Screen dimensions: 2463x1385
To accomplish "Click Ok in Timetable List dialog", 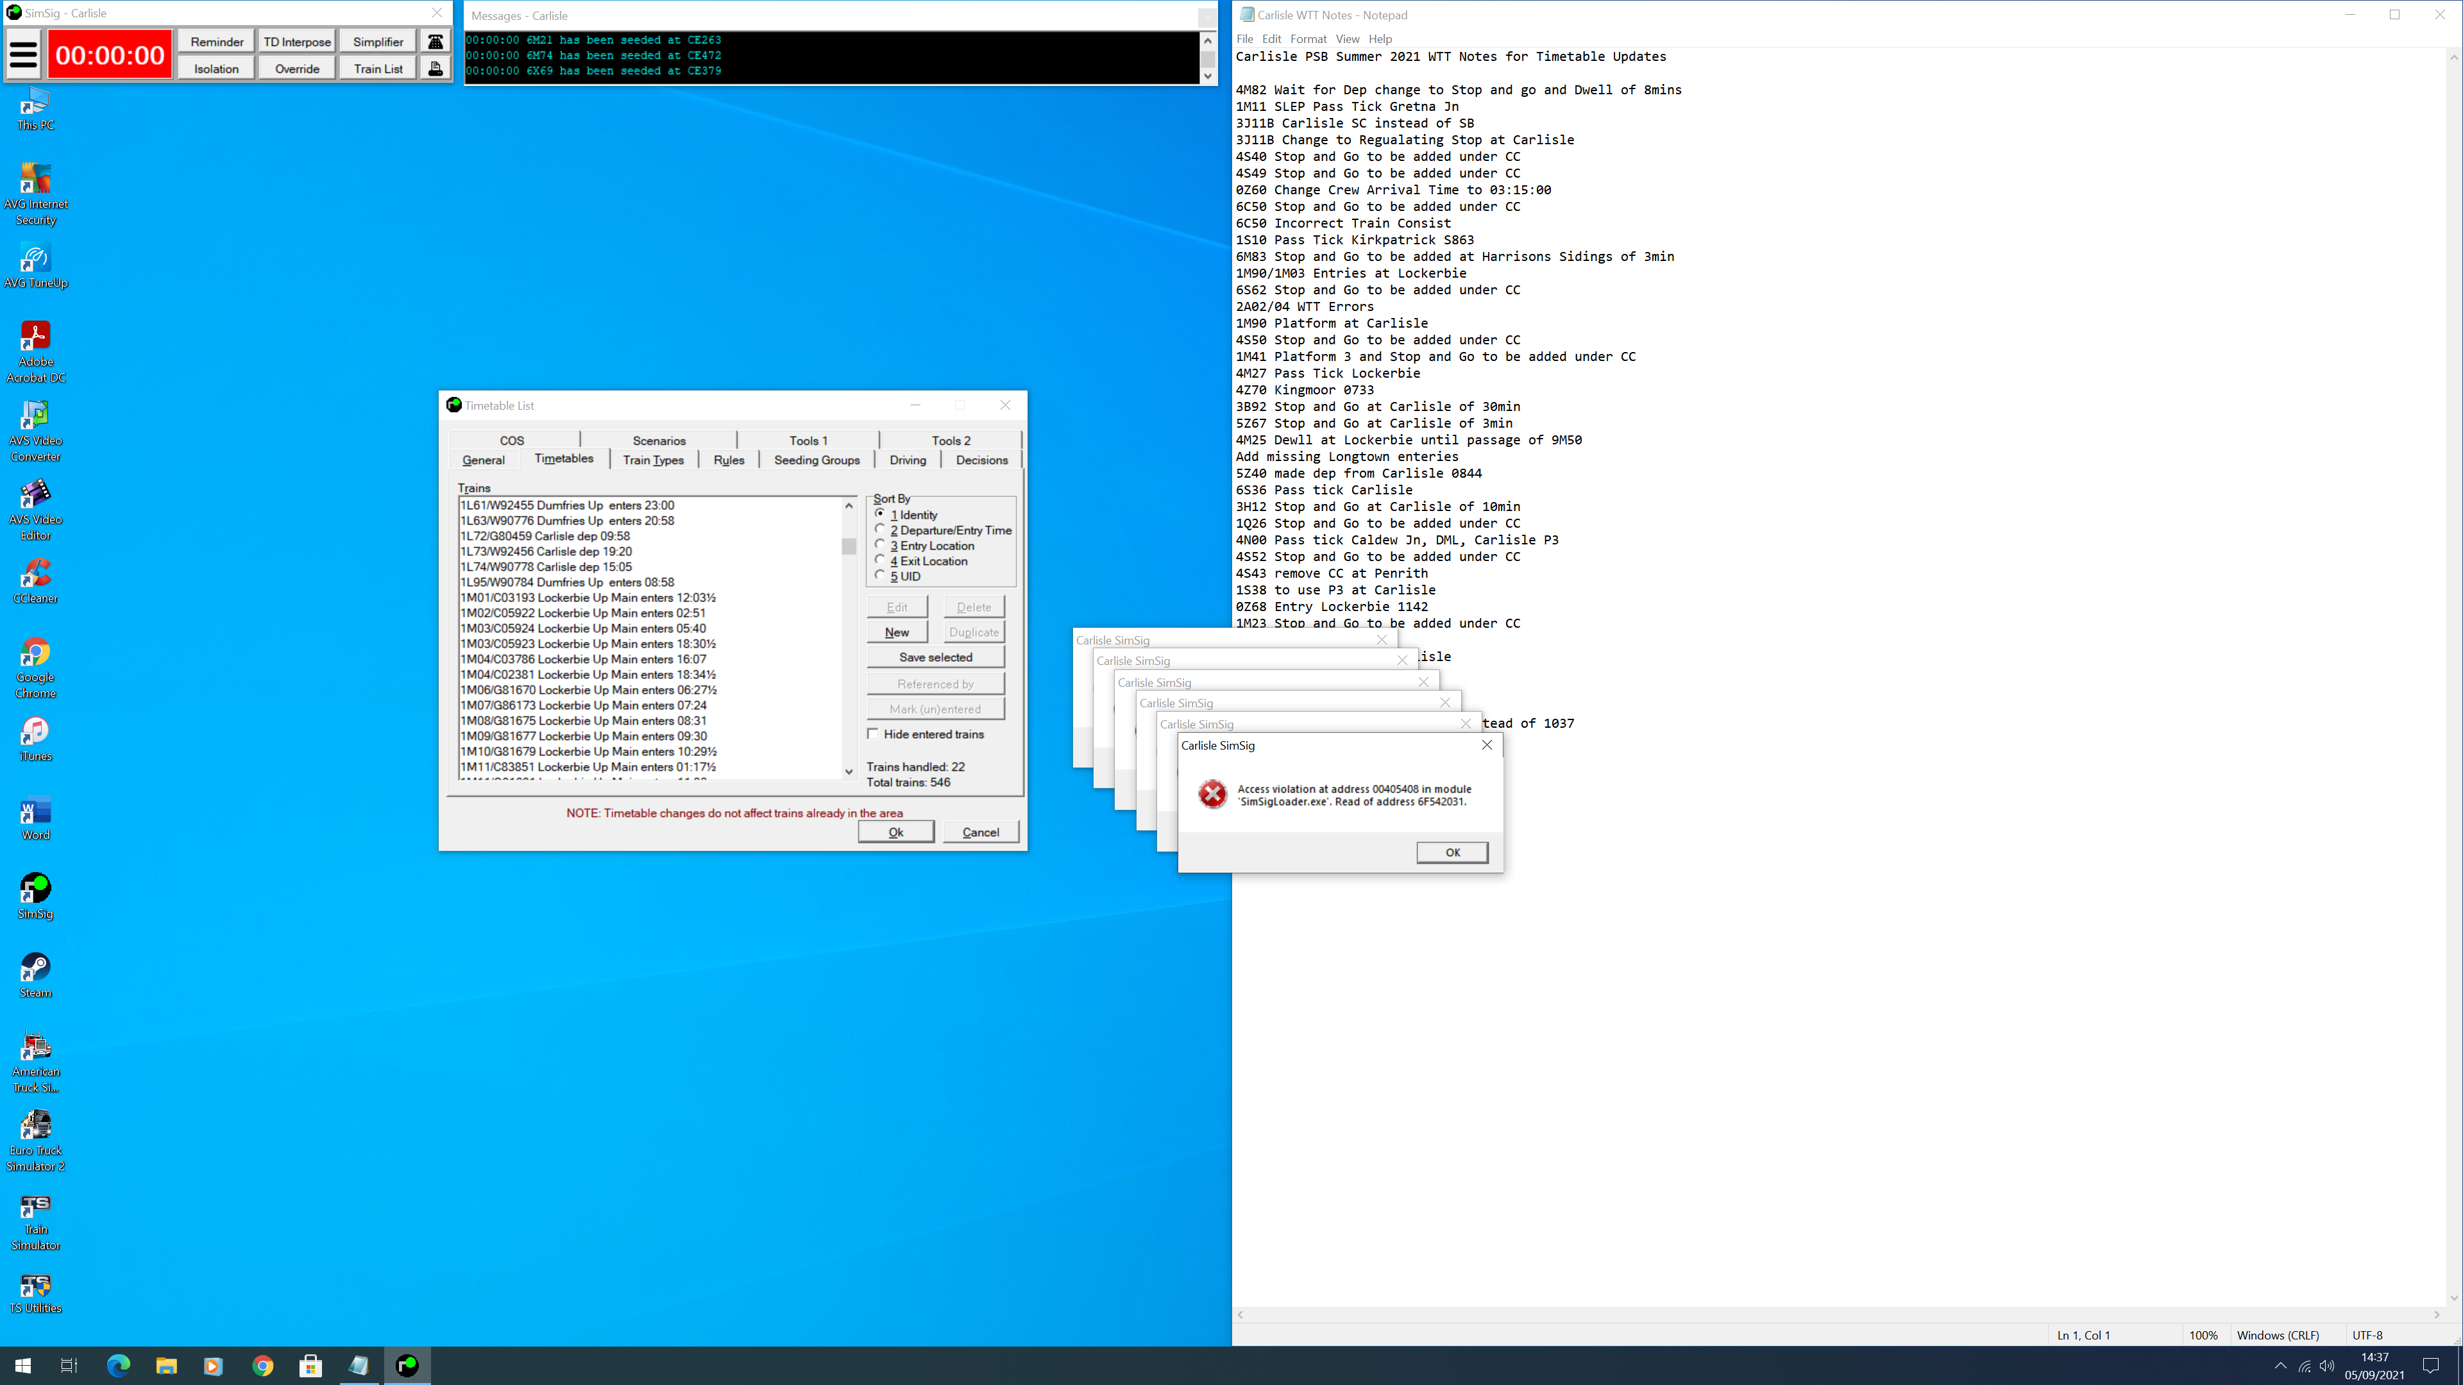I will pos(896,832).
